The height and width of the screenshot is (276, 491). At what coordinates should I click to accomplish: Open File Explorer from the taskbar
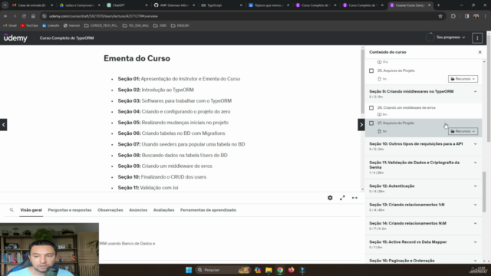(x=269, y=270)
